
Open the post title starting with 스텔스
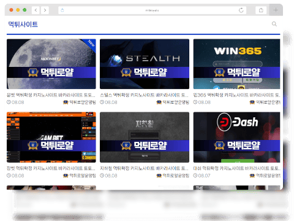click(144, 95)
